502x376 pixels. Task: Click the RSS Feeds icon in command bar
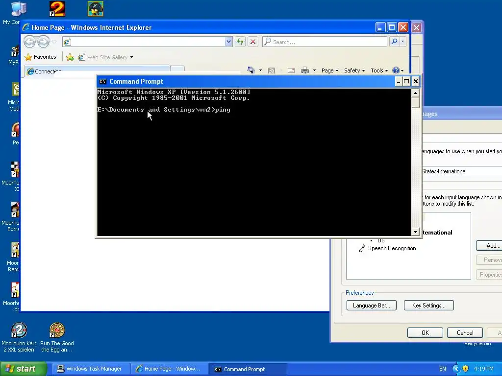click(272, 70)
